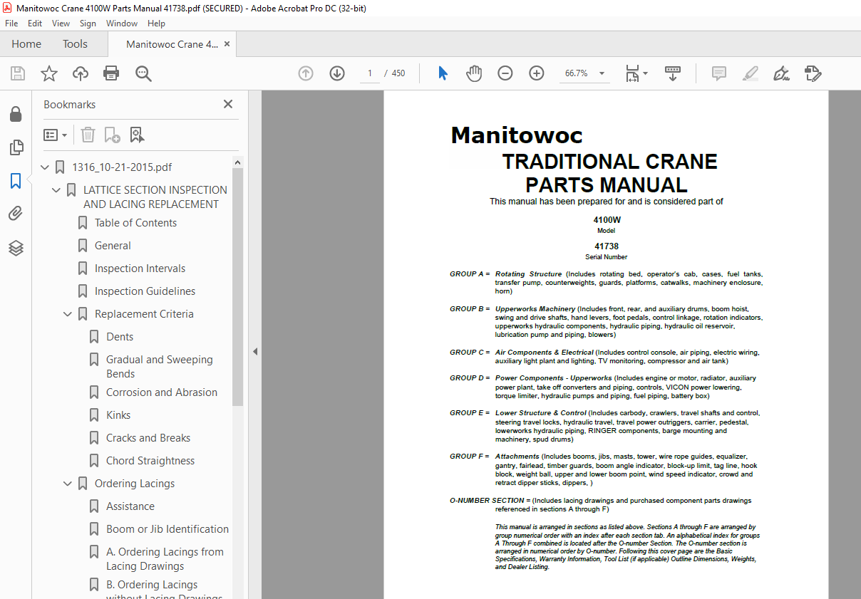
Task: Collapse the Replacement Criteria bookmark
Action: [x=68, y=314]
